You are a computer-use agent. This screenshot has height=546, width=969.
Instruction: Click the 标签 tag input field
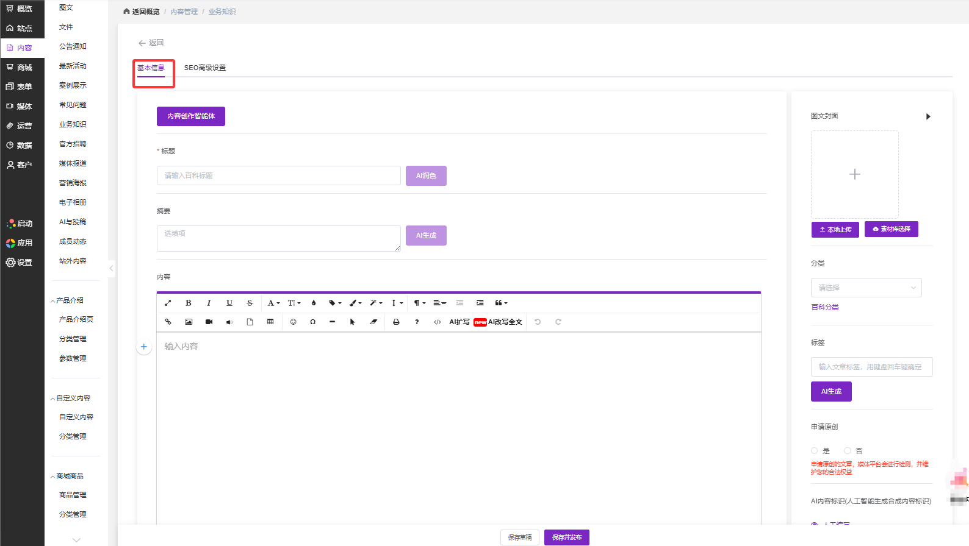(872, 367)
